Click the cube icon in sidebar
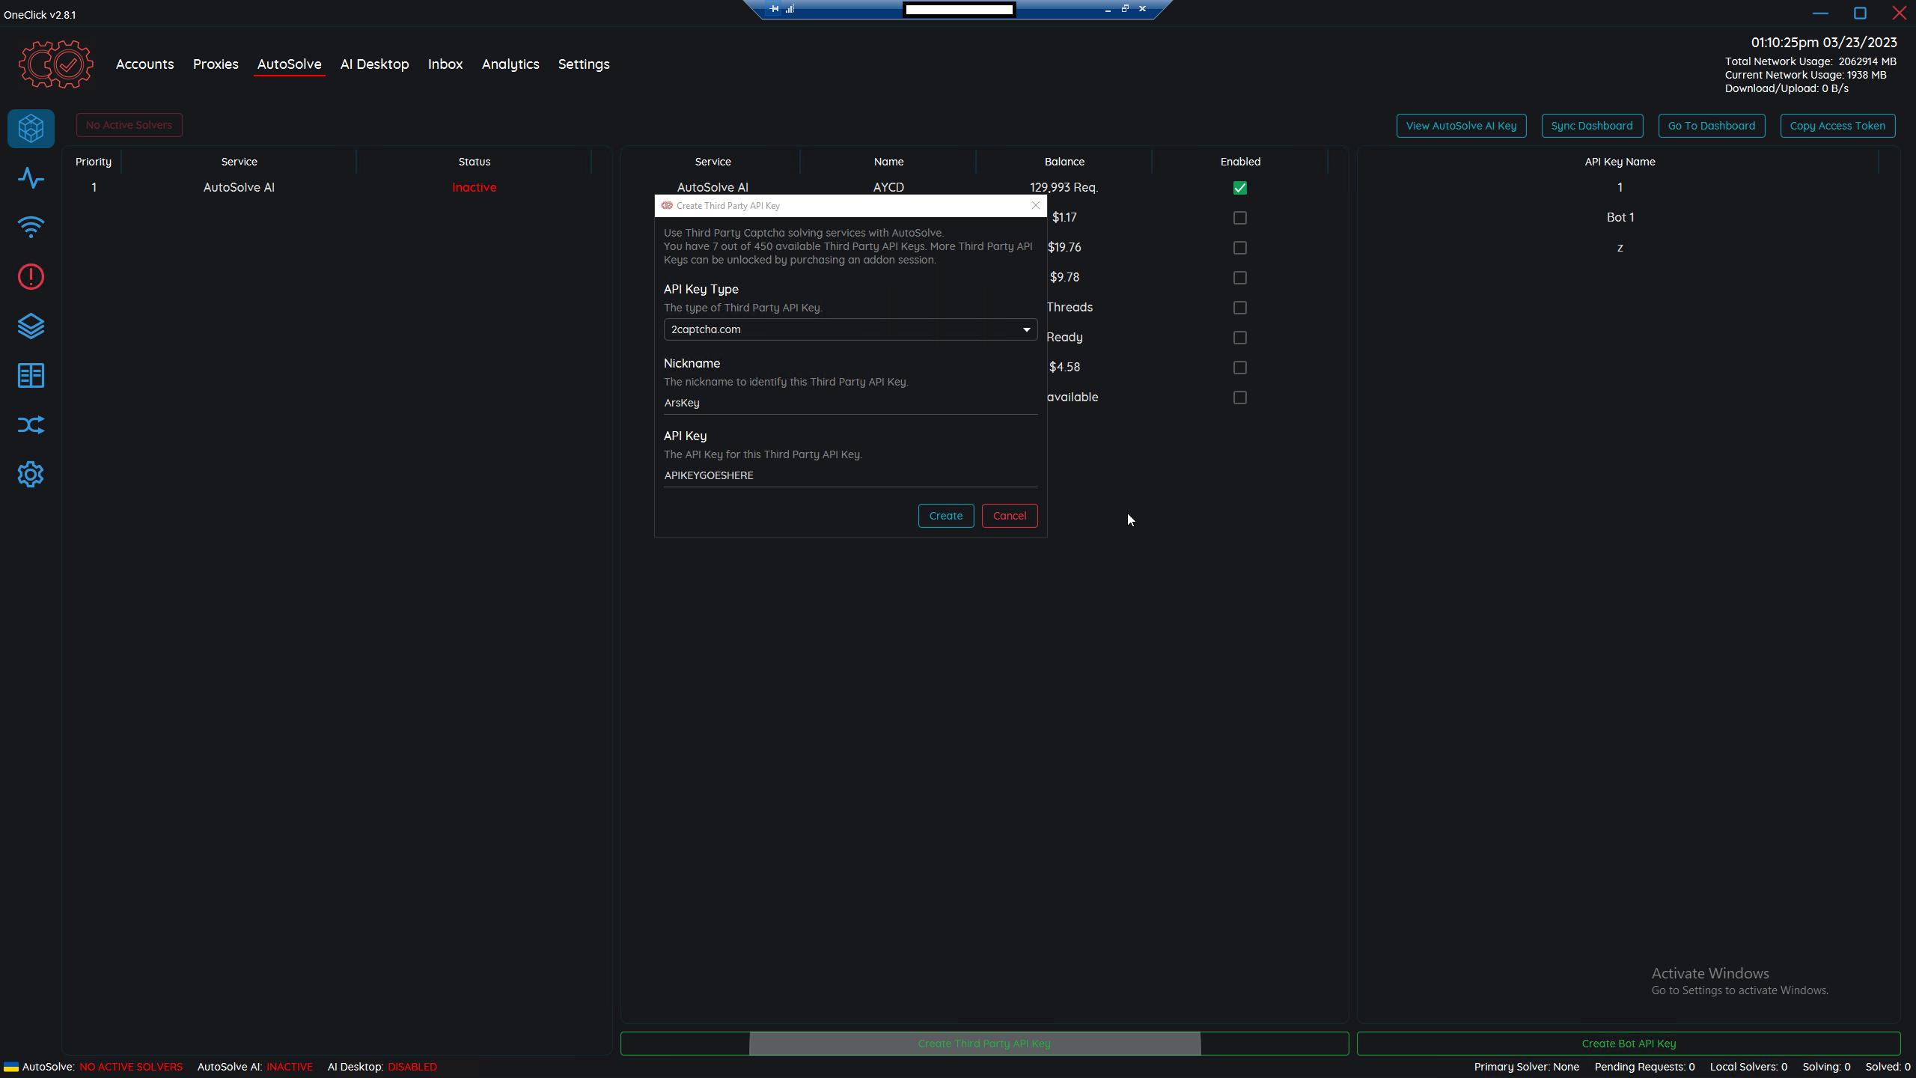 click(x=31, y=129)
